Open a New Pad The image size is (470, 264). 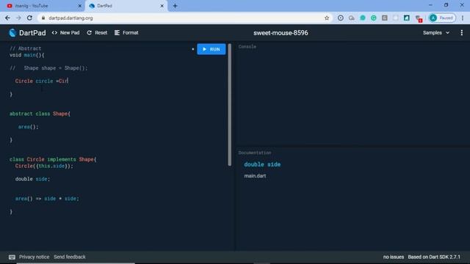point(65,32)
